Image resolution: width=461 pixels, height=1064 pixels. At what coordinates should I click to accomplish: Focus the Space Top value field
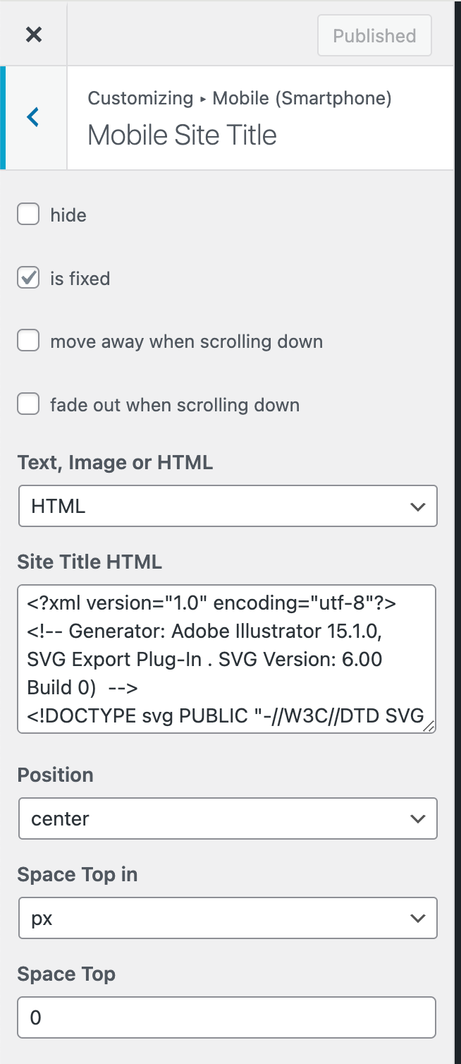click(226, 1017)
